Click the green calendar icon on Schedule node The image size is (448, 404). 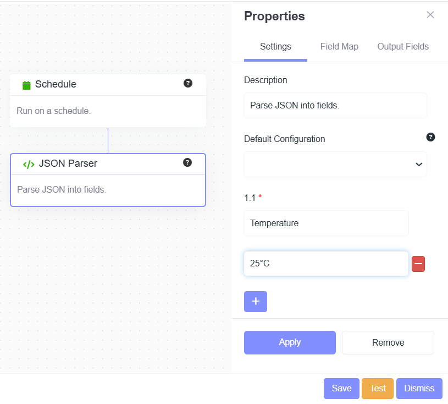click(x=26, y=85)
